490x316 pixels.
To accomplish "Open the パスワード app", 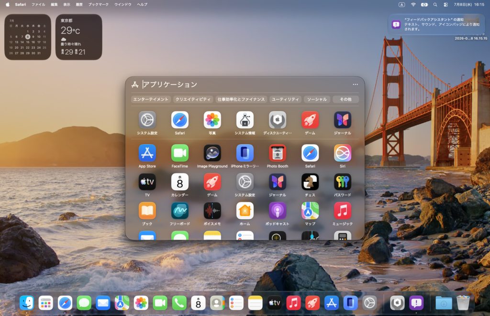I will click(343, 182).
